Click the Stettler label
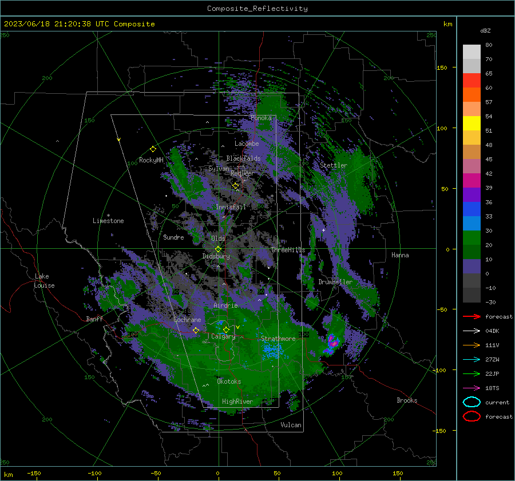Viewport: 515px width, 481px height. 334,165
